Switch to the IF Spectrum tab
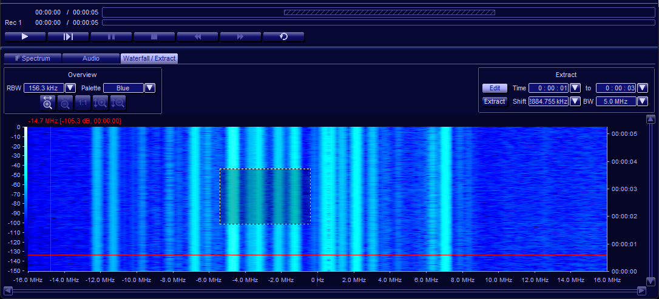Screen dimensions: 659x299 33,58
